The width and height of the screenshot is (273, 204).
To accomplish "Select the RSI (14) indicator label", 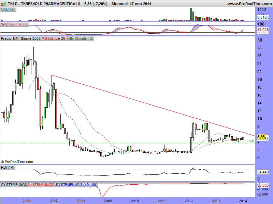I will 8,167.
